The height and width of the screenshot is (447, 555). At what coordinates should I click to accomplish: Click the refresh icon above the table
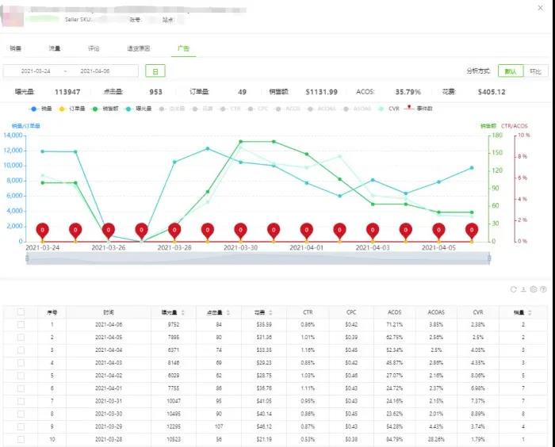(x=514, y=289)
